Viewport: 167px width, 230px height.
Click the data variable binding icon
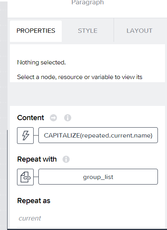click(x=25, y=177)
